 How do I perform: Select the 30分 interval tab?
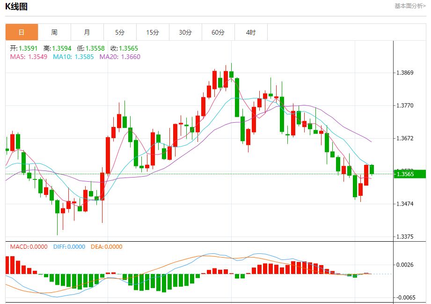[x=185, y=32]
